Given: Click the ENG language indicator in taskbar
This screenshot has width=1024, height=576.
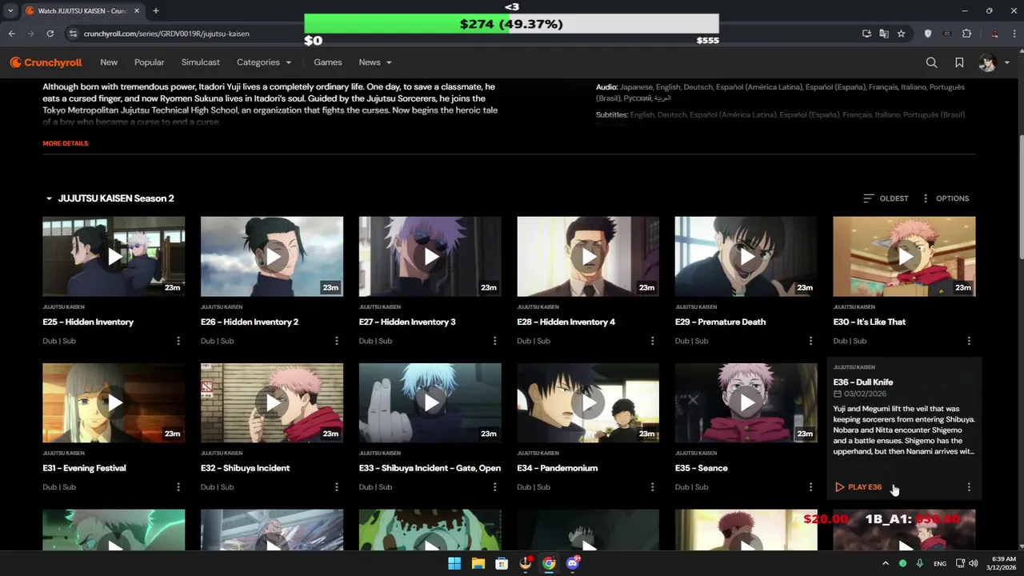Looking at the screenshot, I should (940, 563).
